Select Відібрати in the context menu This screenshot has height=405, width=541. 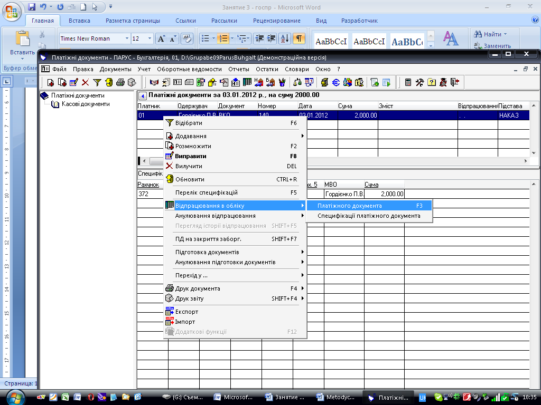tap(235, 123)
